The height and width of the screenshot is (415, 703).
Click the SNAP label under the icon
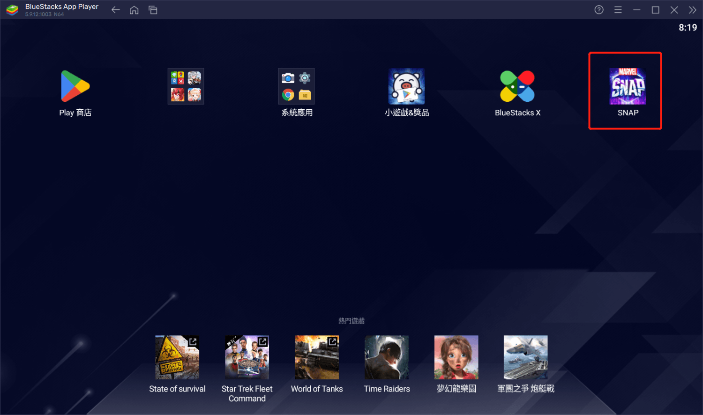tap(628, 113)
